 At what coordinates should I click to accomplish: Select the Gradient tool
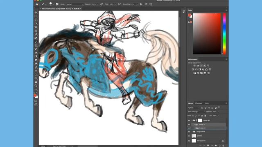(36, 56)
